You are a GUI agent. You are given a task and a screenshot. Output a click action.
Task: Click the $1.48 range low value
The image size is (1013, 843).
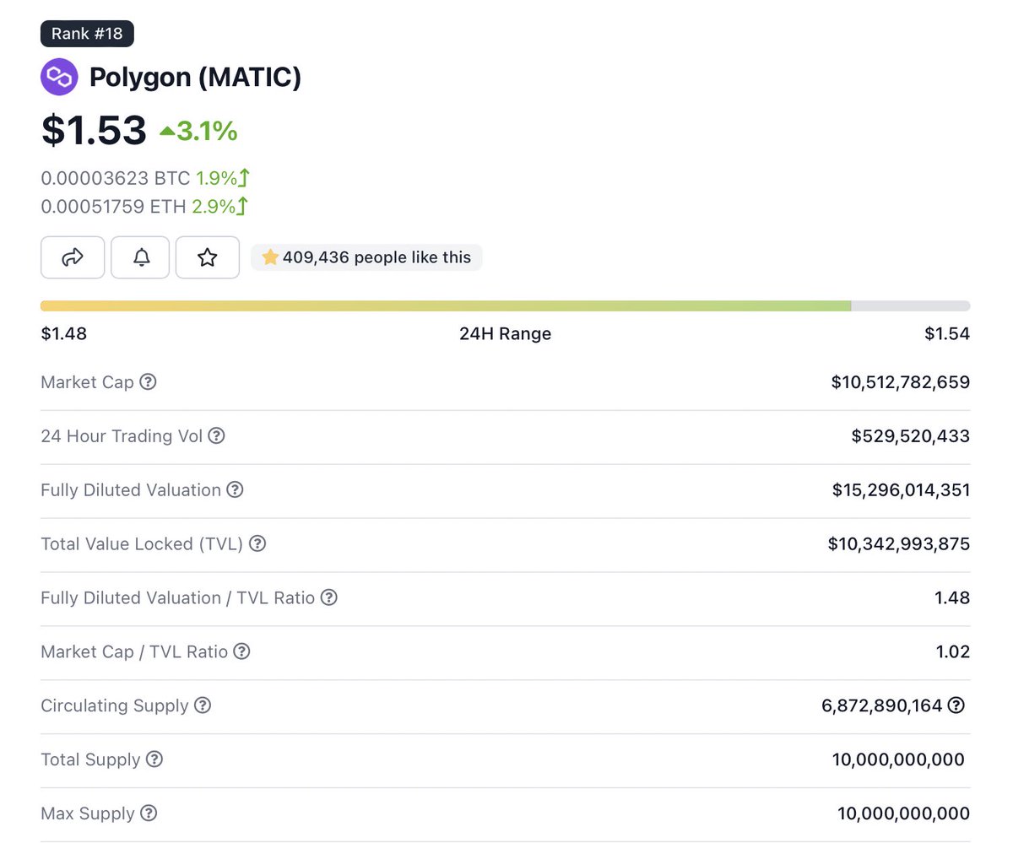64,334
